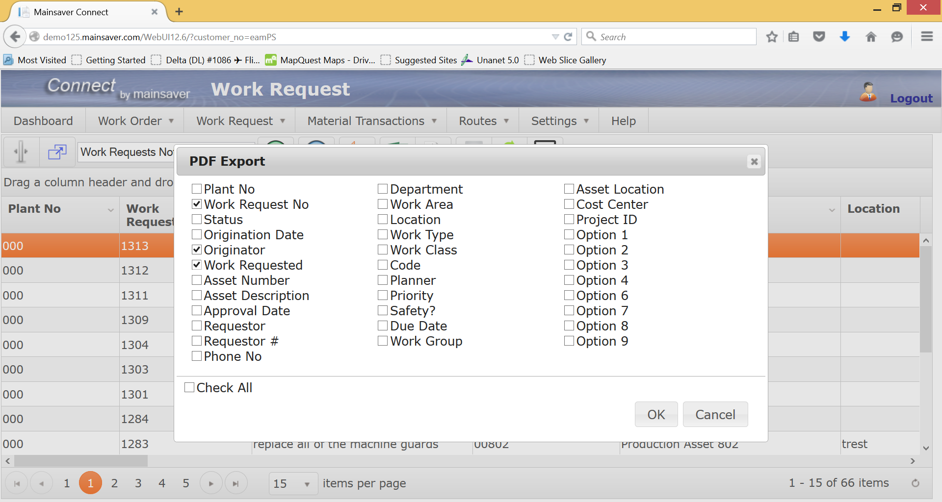This screenshot has height=502, width=942.
Task: Jump to the last page of results
Action: [x=235, y=483]
